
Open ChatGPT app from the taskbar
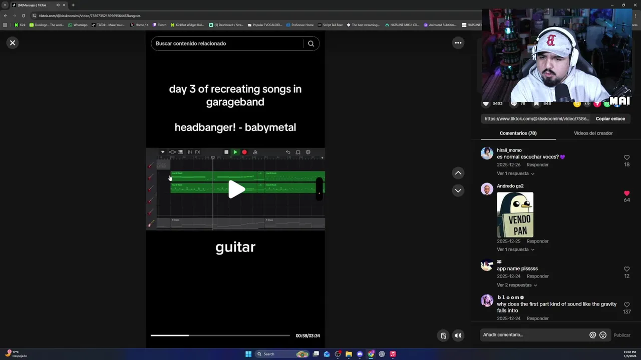pyautogui.click(x=382, y=354)
